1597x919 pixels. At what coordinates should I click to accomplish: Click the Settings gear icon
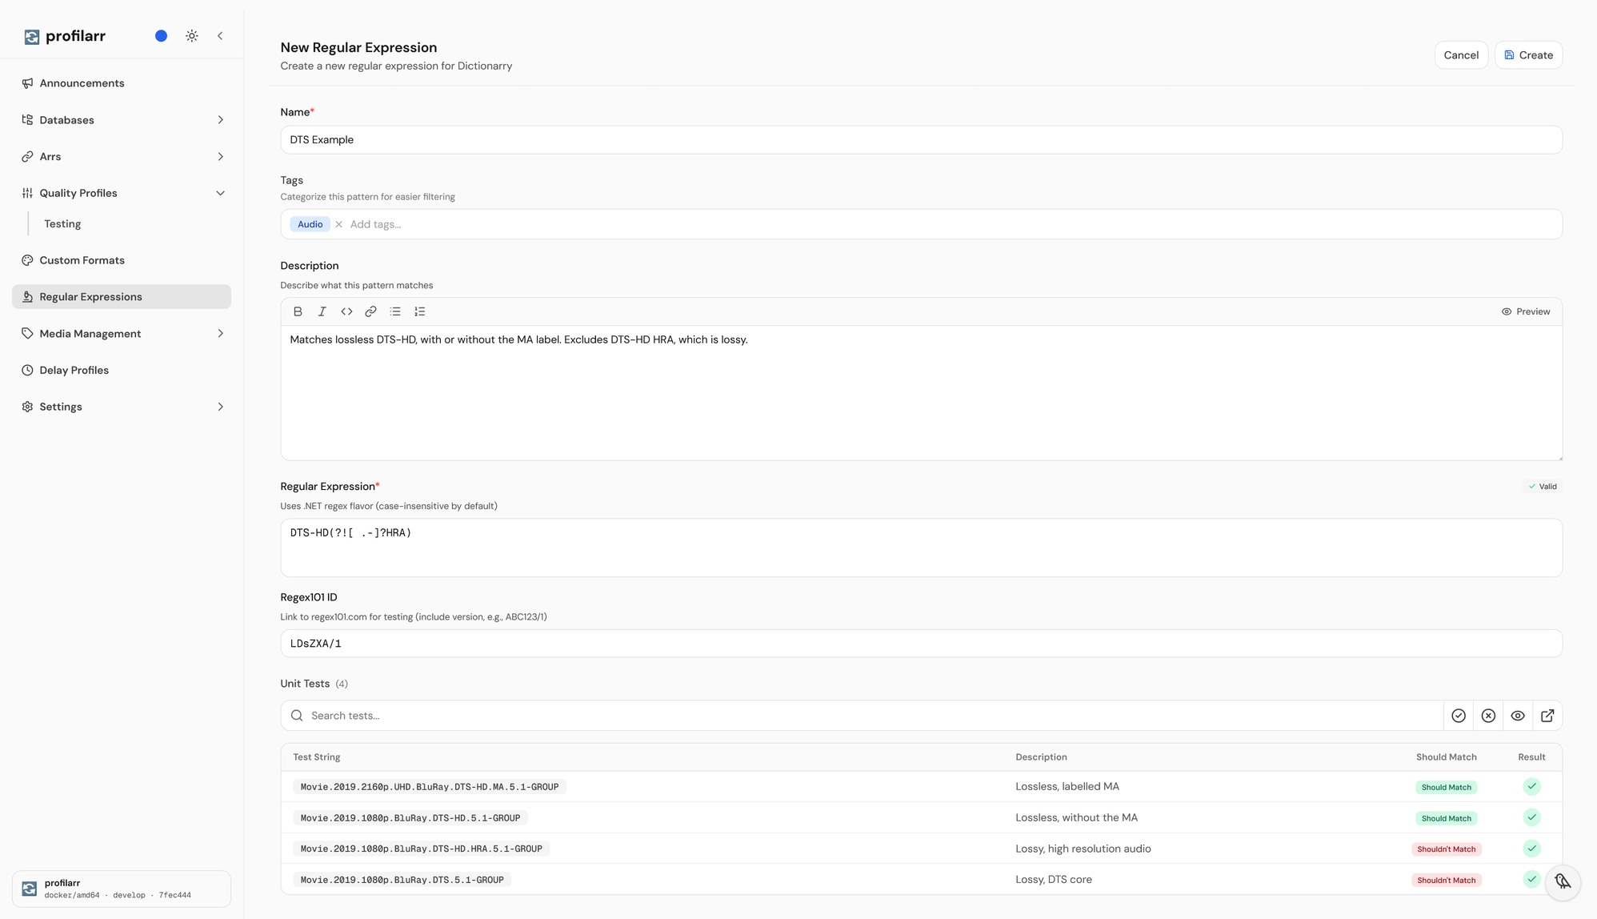coord(27,407)
